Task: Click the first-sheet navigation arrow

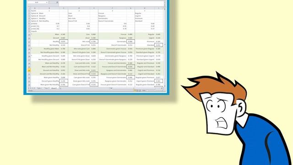Action: (28, 88)
